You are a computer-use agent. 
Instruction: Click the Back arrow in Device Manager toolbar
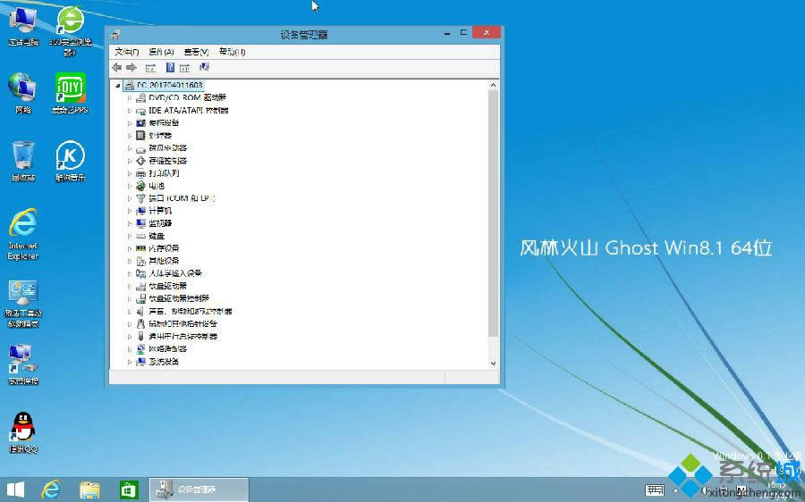116,68
